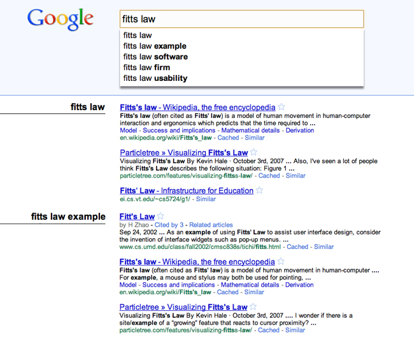Star the Infrastructure for Education result
Screen dimensions: 414x342
click(259, 190)
